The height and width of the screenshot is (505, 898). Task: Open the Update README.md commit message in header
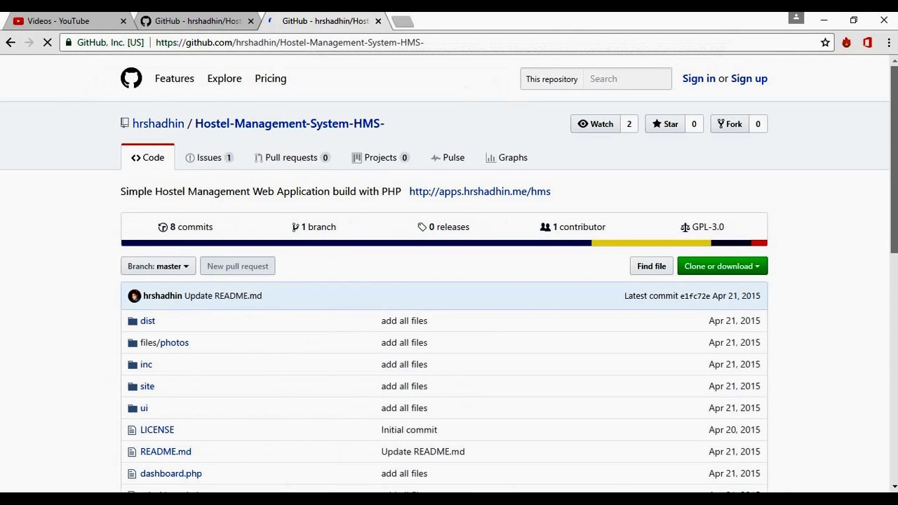[x=223, y=296]
